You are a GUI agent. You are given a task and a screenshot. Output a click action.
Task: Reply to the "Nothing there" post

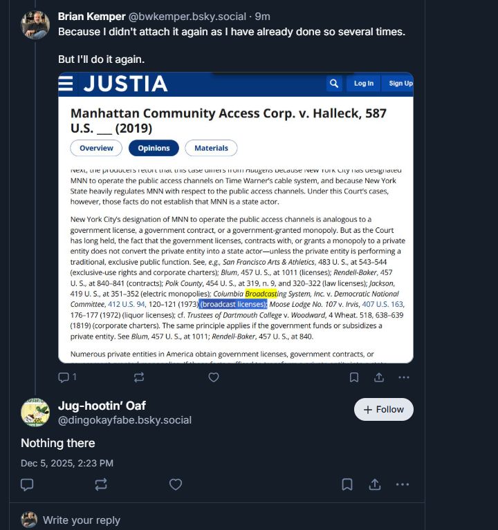pos(27,484)
